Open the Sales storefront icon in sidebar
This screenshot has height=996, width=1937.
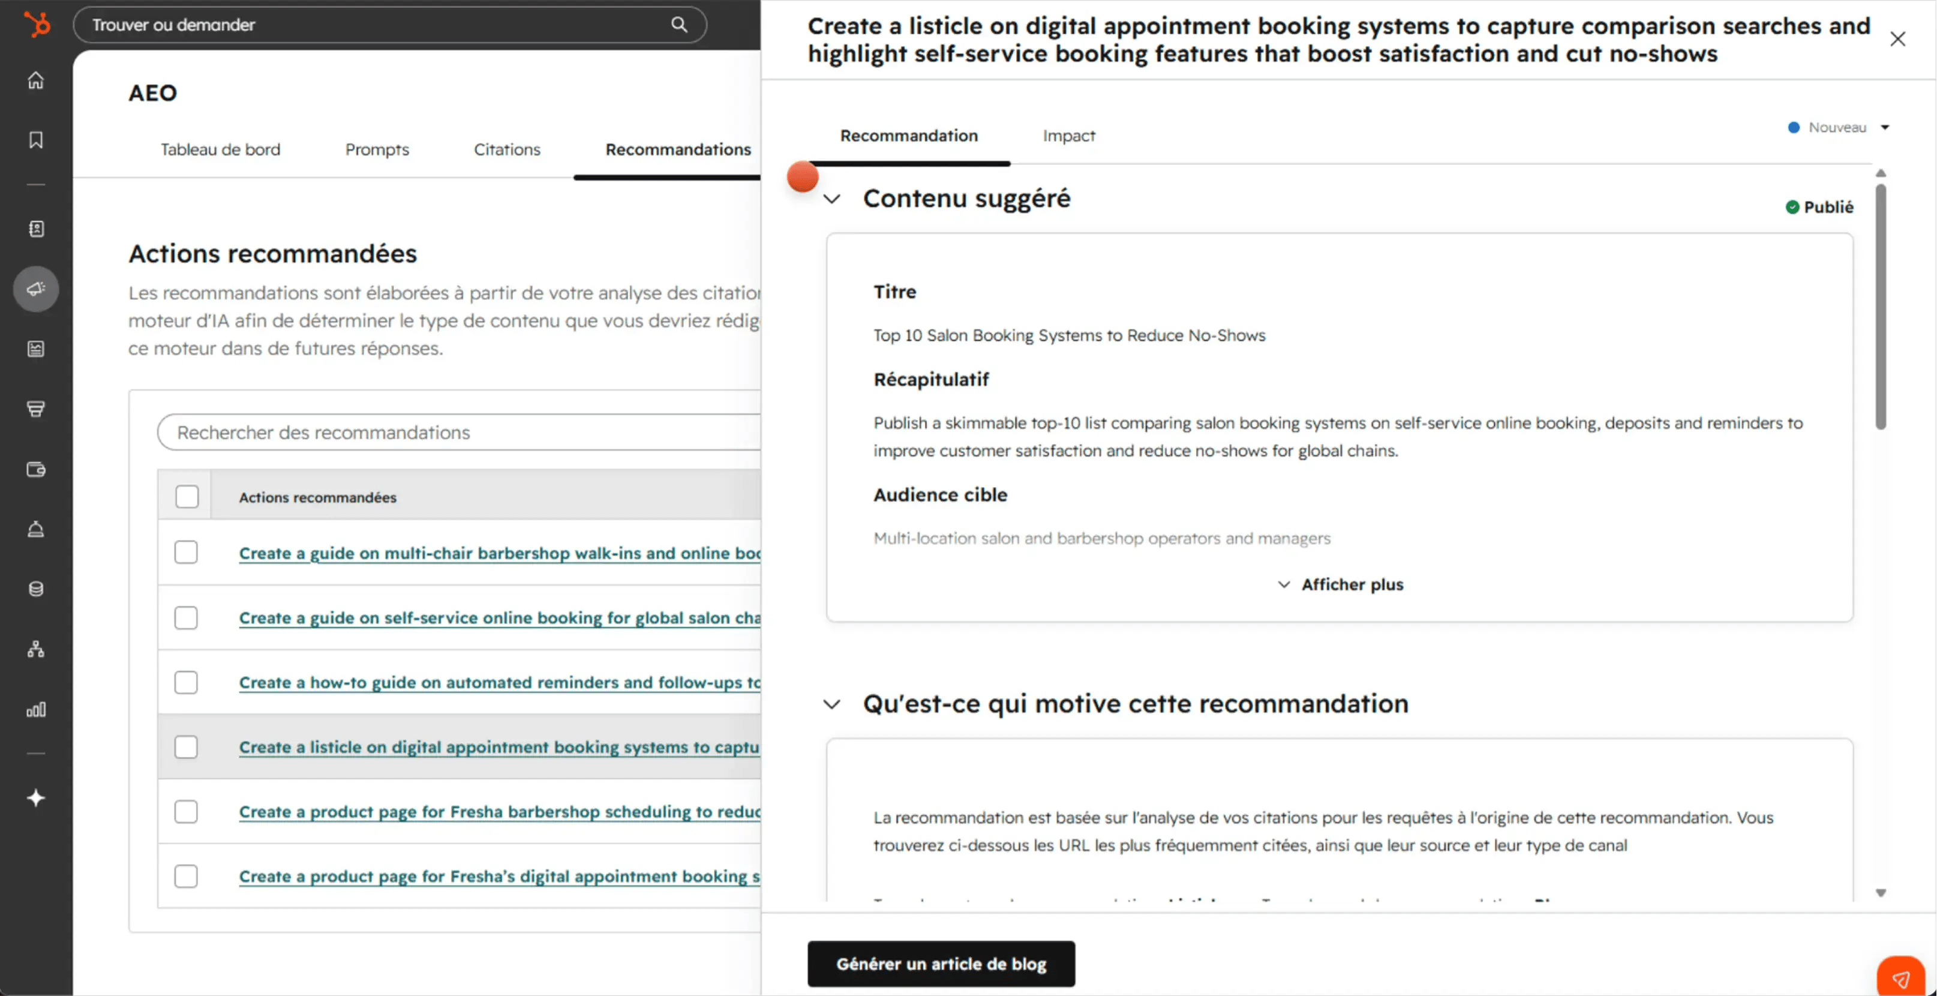(x=35, y=409)
